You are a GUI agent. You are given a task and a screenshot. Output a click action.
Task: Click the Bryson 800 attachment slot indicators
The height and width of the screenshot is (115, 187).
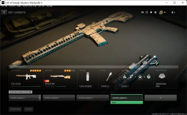click(x=70, y=71)
